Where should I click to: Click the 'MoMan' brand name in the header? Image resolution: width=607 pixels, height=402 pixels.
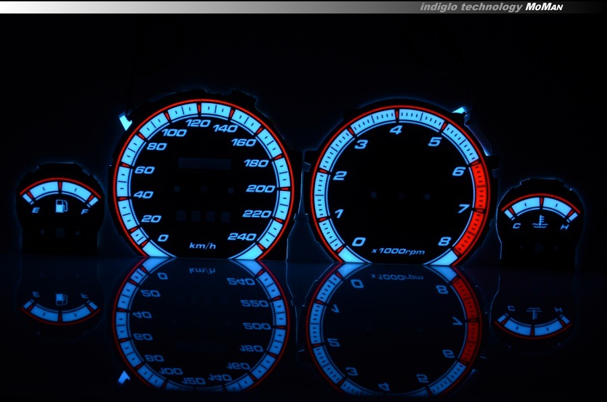[x=544, y=7]
